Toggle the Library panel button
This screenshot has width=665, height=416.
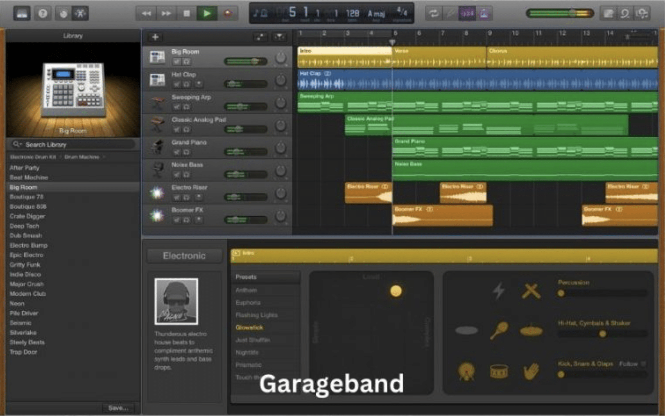22,13
